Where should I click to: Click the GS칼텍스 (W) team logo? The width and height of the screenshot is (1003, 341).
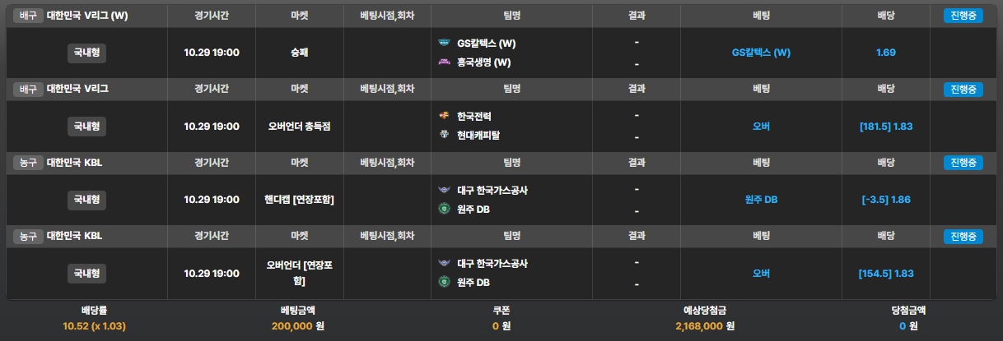445,43
